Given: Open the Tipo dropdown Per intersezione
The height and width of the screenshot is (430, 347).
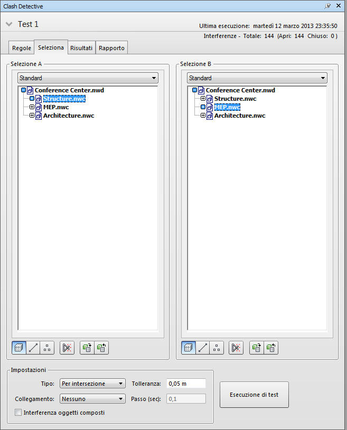Looking at the screenshot, I should [x=92, y=384].
